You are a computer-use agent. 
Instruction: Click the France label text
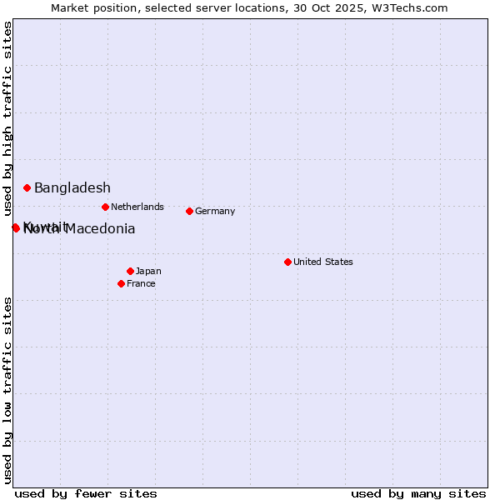[x=141, y=284]
